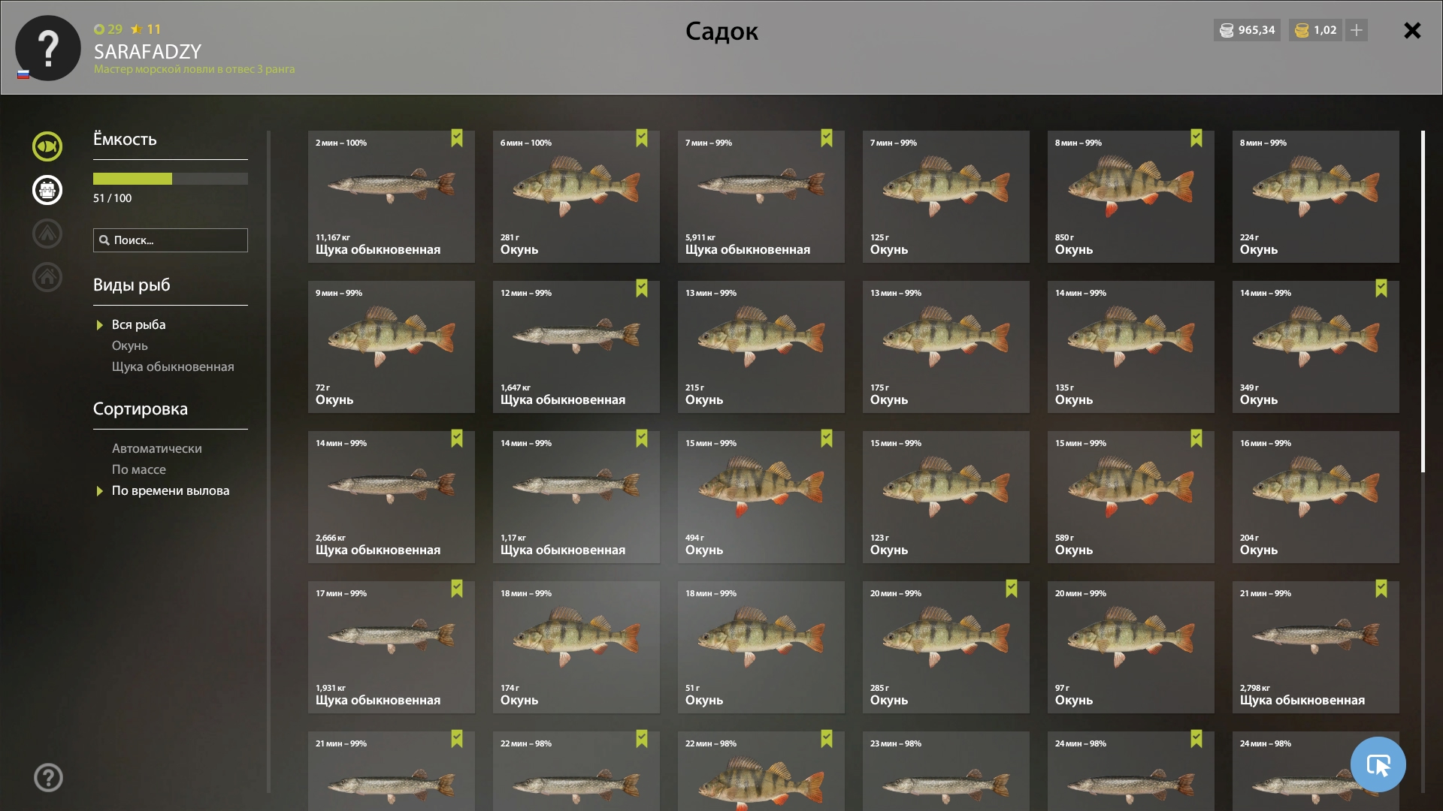Click the blue cursor overlay button

(1378, 764)
